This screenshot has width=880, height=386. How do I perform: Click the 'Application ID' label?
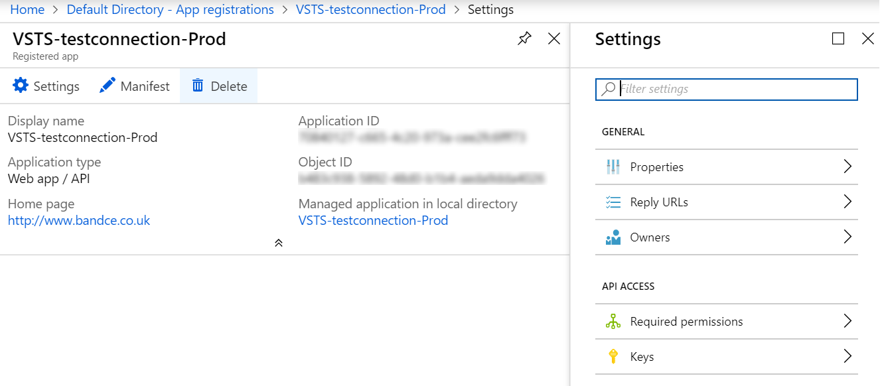(x=339, y=121)
